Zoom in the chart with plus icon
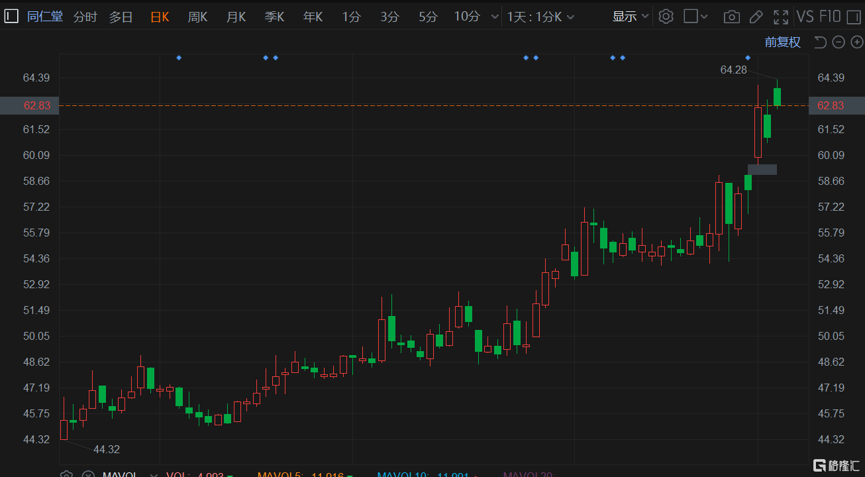The width and height of the screenshot is (865, 477). (x=856, y=42)
